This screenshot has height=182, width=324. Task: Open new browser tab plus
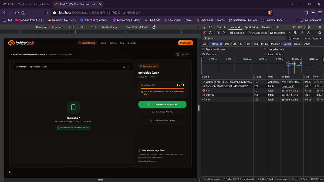click(108, 4)
